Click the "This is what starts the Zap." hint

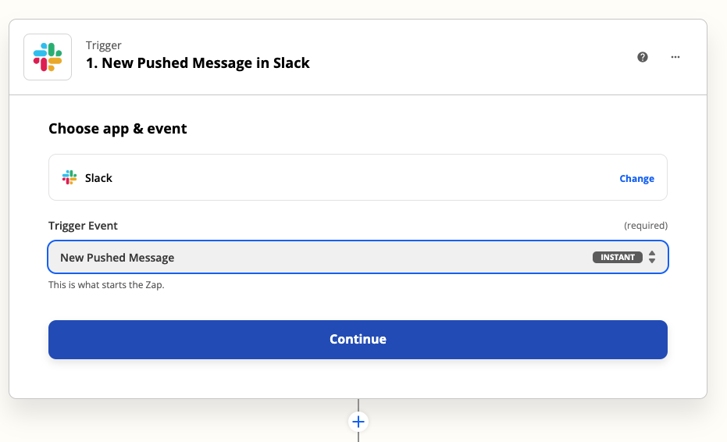click(106, 285)
